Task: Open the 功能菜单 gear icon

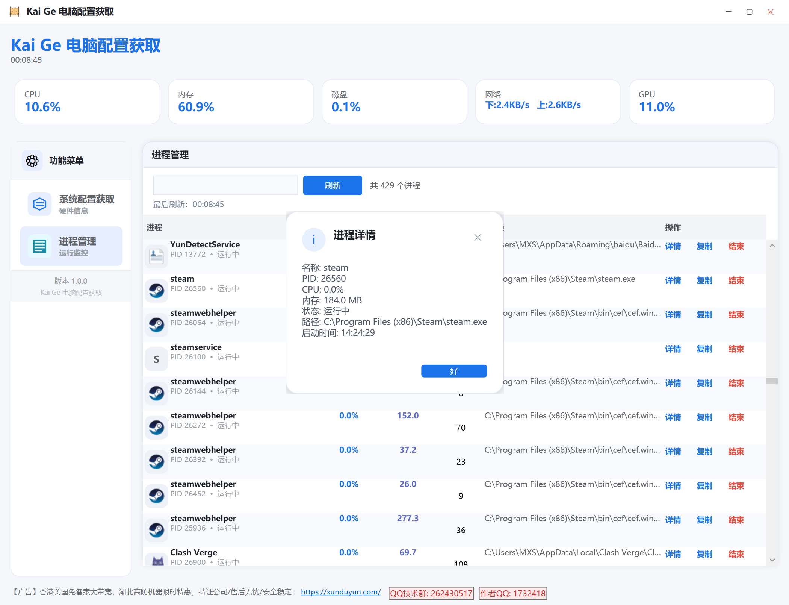Action: pos(32,161)
